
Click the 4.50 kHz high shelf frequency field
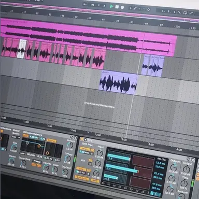tap(34, 137)
